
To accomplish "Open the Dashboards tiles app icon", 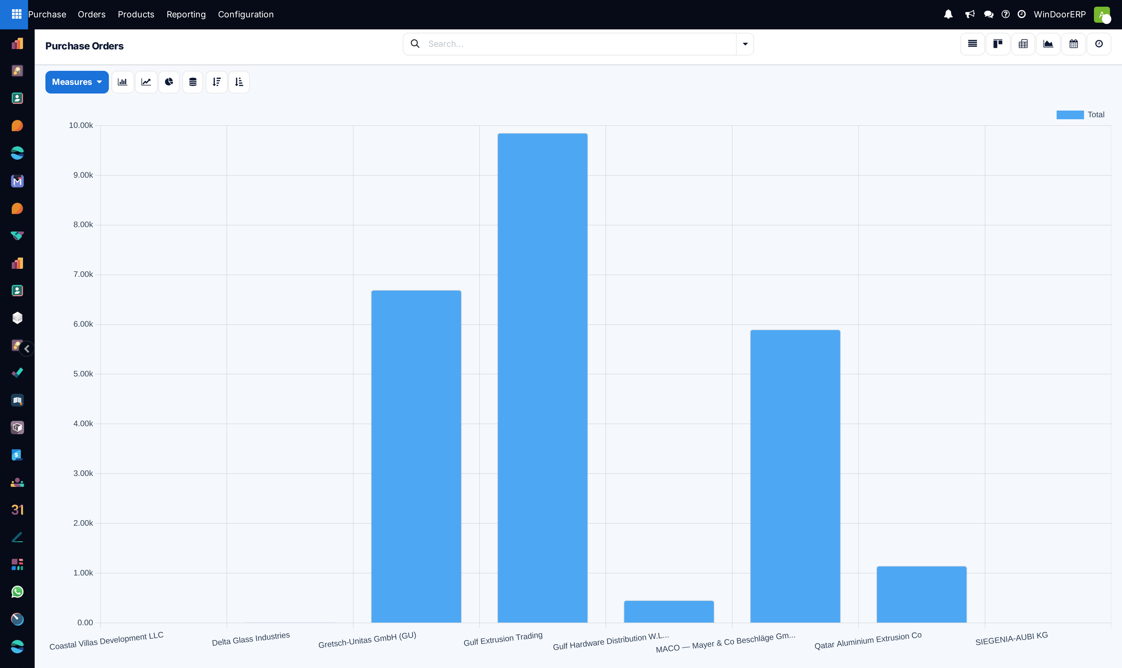I will 17,564.
